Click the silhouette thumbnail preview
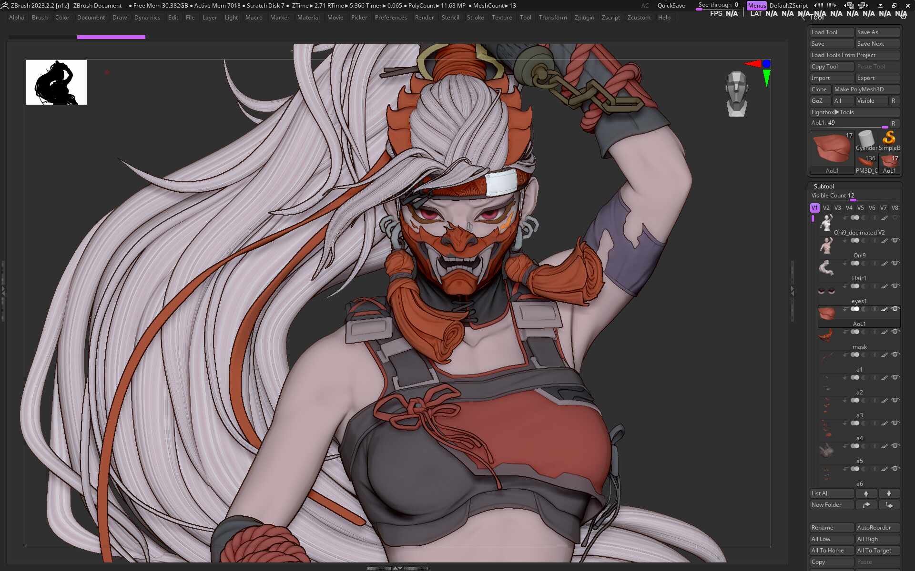This screenshot has width=915, height=571. [56, 82]
